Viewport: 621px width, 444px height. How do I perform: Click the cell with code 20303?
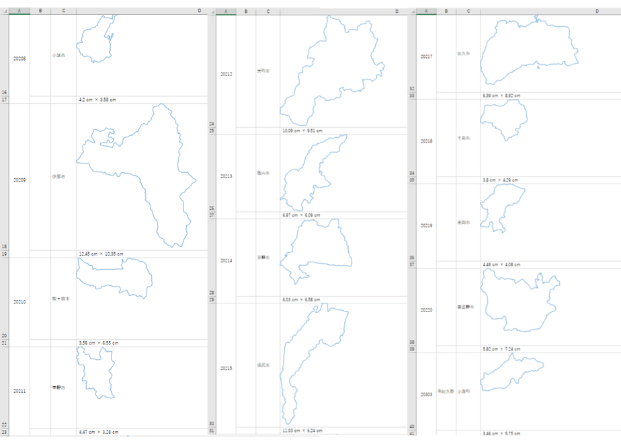pos(426,394)
